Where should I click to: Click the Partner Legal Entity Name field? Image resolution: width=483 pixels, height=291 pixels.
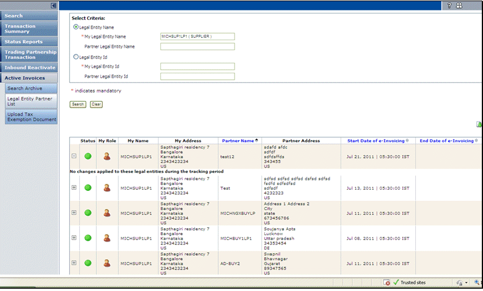[197, 47]
